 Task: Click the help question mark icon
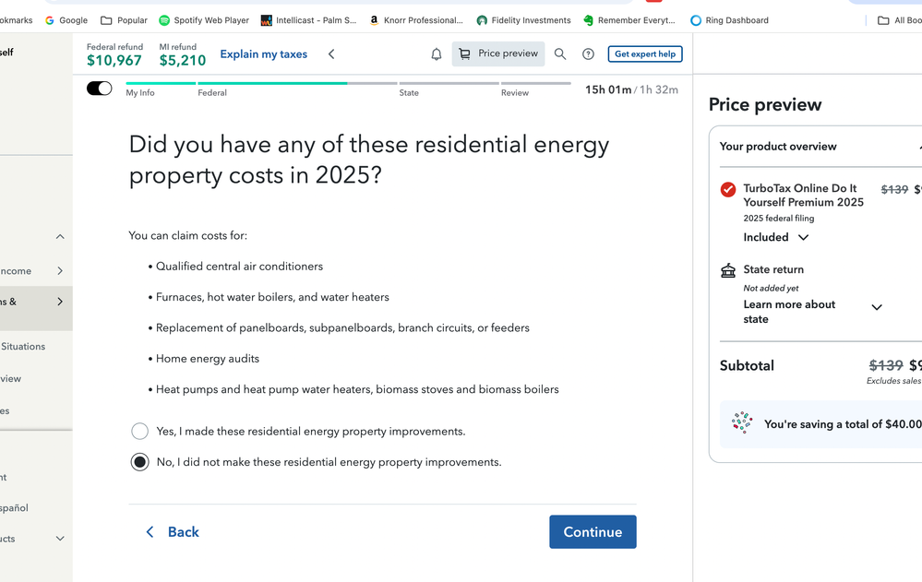pyautogui.click(x=588, y=53)
